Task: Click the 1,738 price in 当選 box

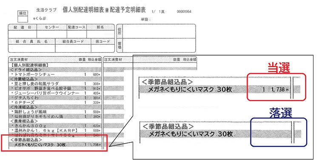Action: [x=278, y=89]
